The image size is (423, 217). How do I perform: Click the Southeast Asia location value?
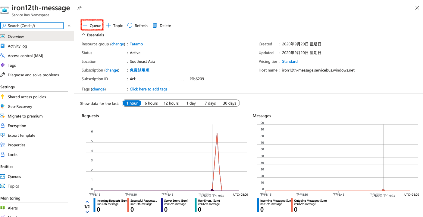click(x=143, y=61)
